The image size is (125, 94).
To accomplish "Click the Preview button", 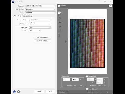I will tap(39, 91).
